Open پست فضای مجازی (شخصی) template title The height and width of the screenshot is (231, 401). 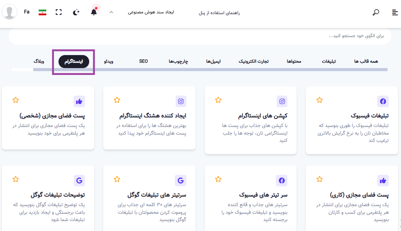pyautogui.click(x=52, y=116)
